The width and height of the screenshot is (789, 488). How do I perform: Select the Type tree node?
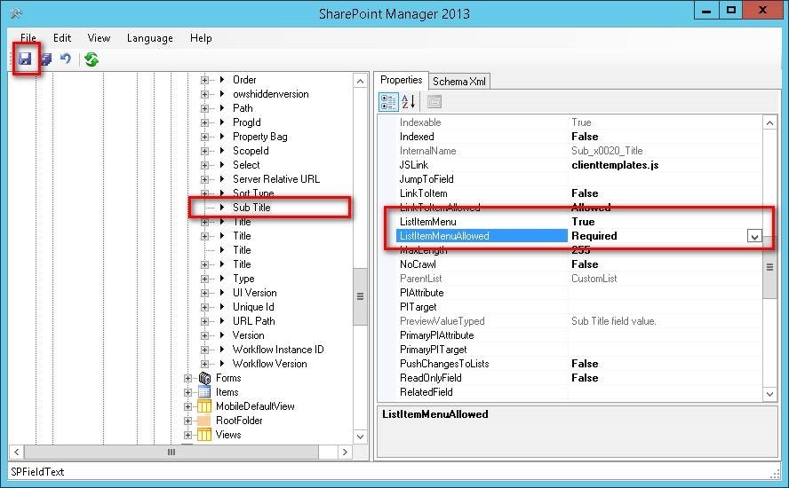click(x=243, y=279)
